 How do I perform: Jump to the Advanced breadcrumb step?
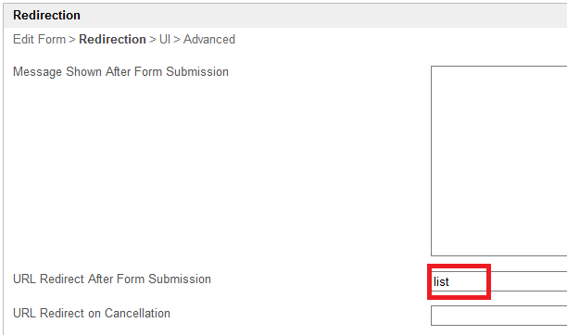click(209, 39)
